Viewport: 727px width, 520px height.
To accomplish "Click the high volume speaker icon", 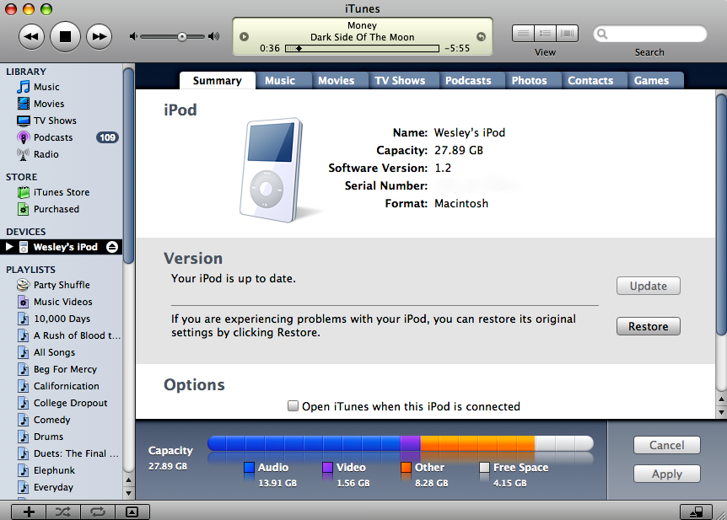I will 213,36.
